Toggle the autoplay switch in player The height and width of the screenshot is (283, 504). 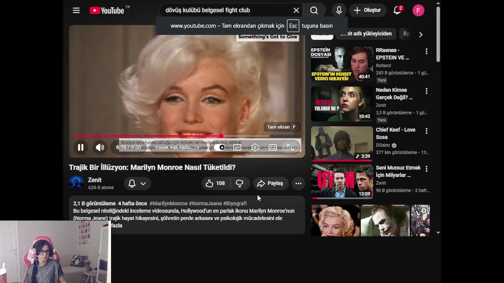tap(220, 147)
